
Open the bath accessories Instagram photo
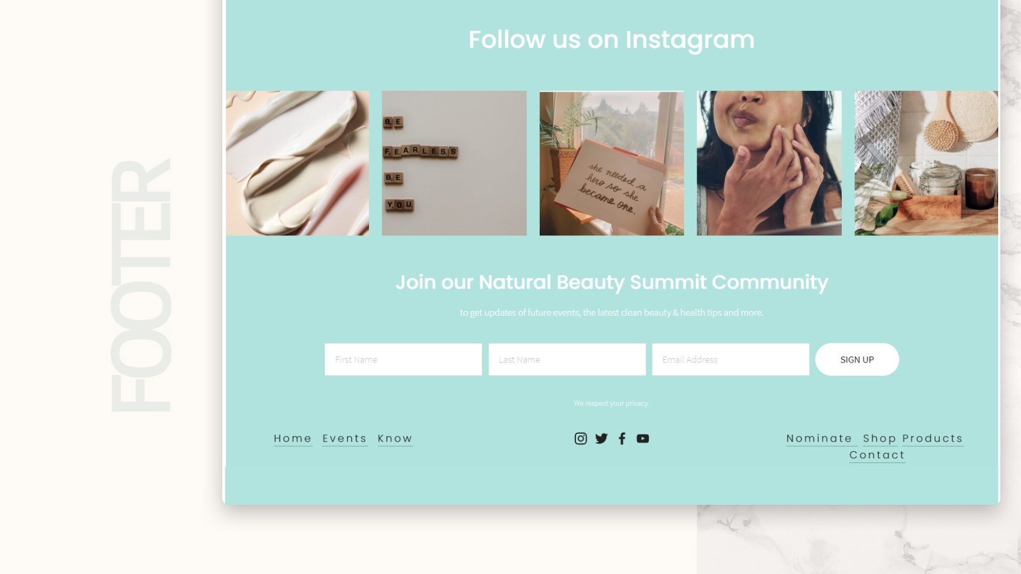tap(926, 163)
